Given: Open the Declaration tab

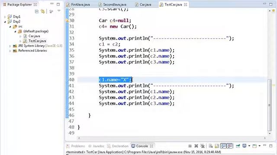Looking at the screenshot, I should tap(120, 146).
